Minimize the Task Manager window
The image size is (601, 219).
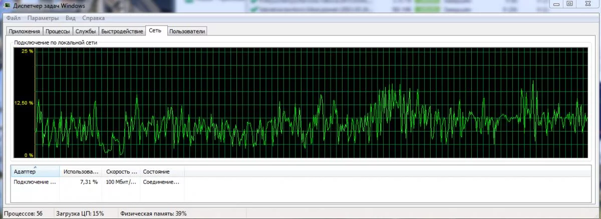pos(557,4)
